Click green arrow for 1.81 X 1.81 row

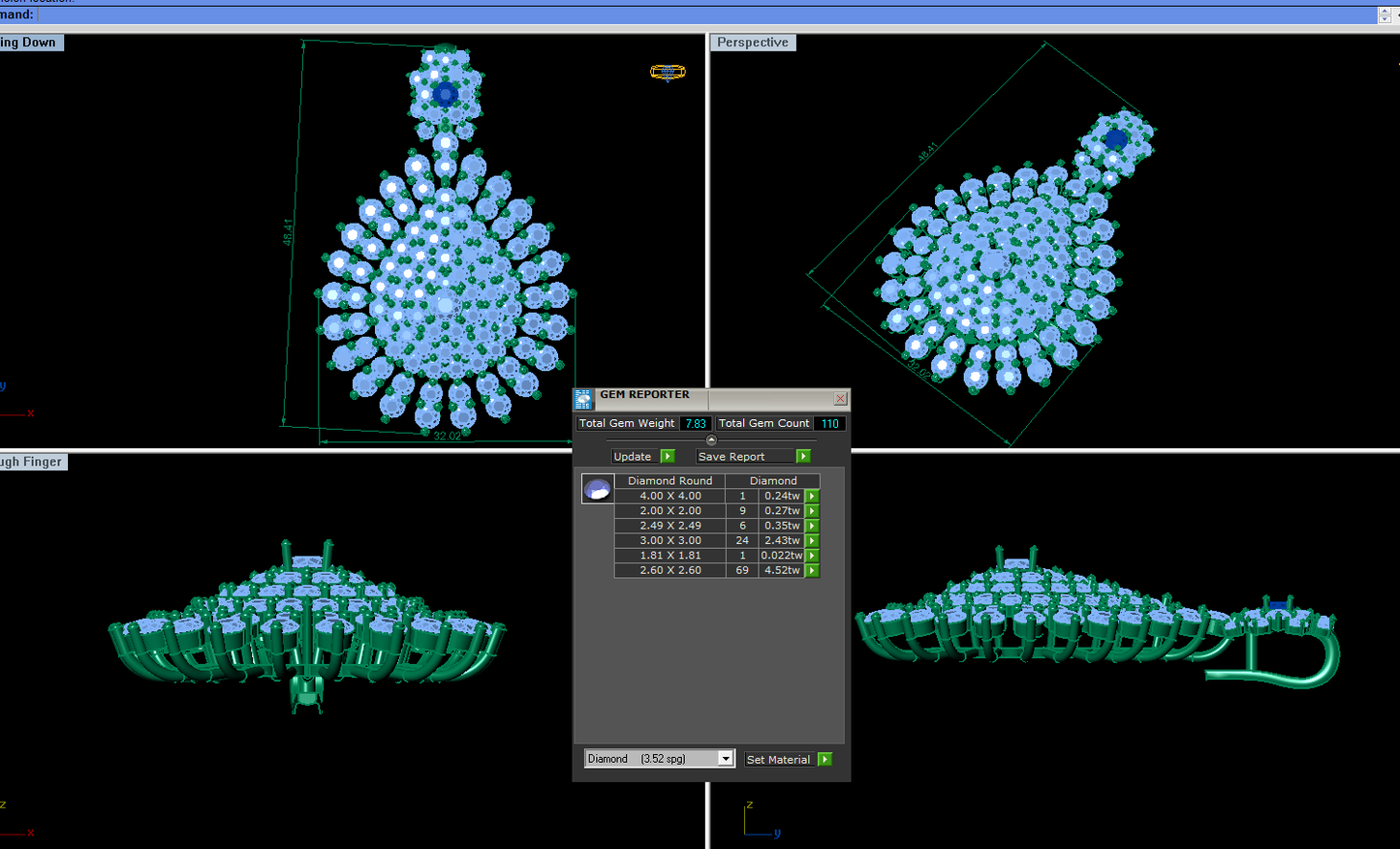(x=812, y=556)
